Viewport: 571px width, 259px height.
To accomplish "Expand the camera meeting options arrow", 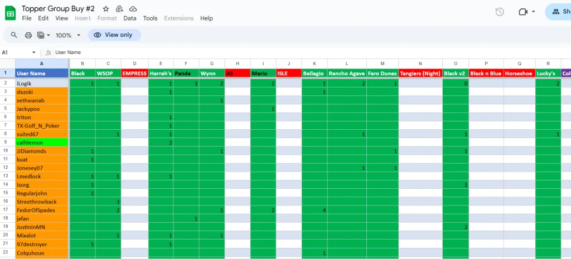I will click(x=534, y=12).
